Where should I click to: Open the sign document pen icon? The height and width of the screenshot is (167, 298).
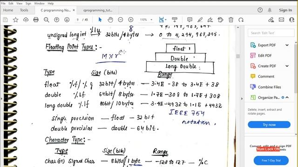(210, 19)
